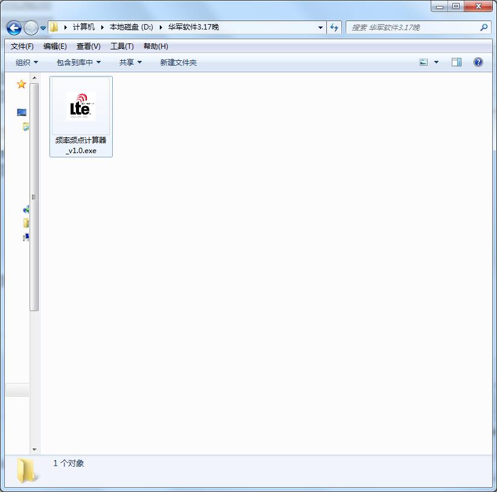Click the greyed Forward navigation arrow
Image resolution: width=497 pixels, height=492 pixels.
point(31,28)
